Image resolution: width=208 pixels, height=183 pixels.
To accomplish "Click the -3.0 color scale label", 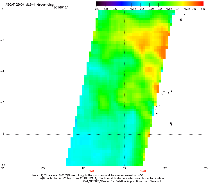I will pyautogui.click(x=96, y=9).
